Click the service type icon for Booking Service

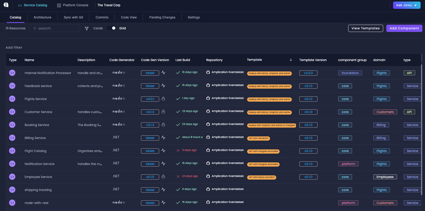coord(12,125)
